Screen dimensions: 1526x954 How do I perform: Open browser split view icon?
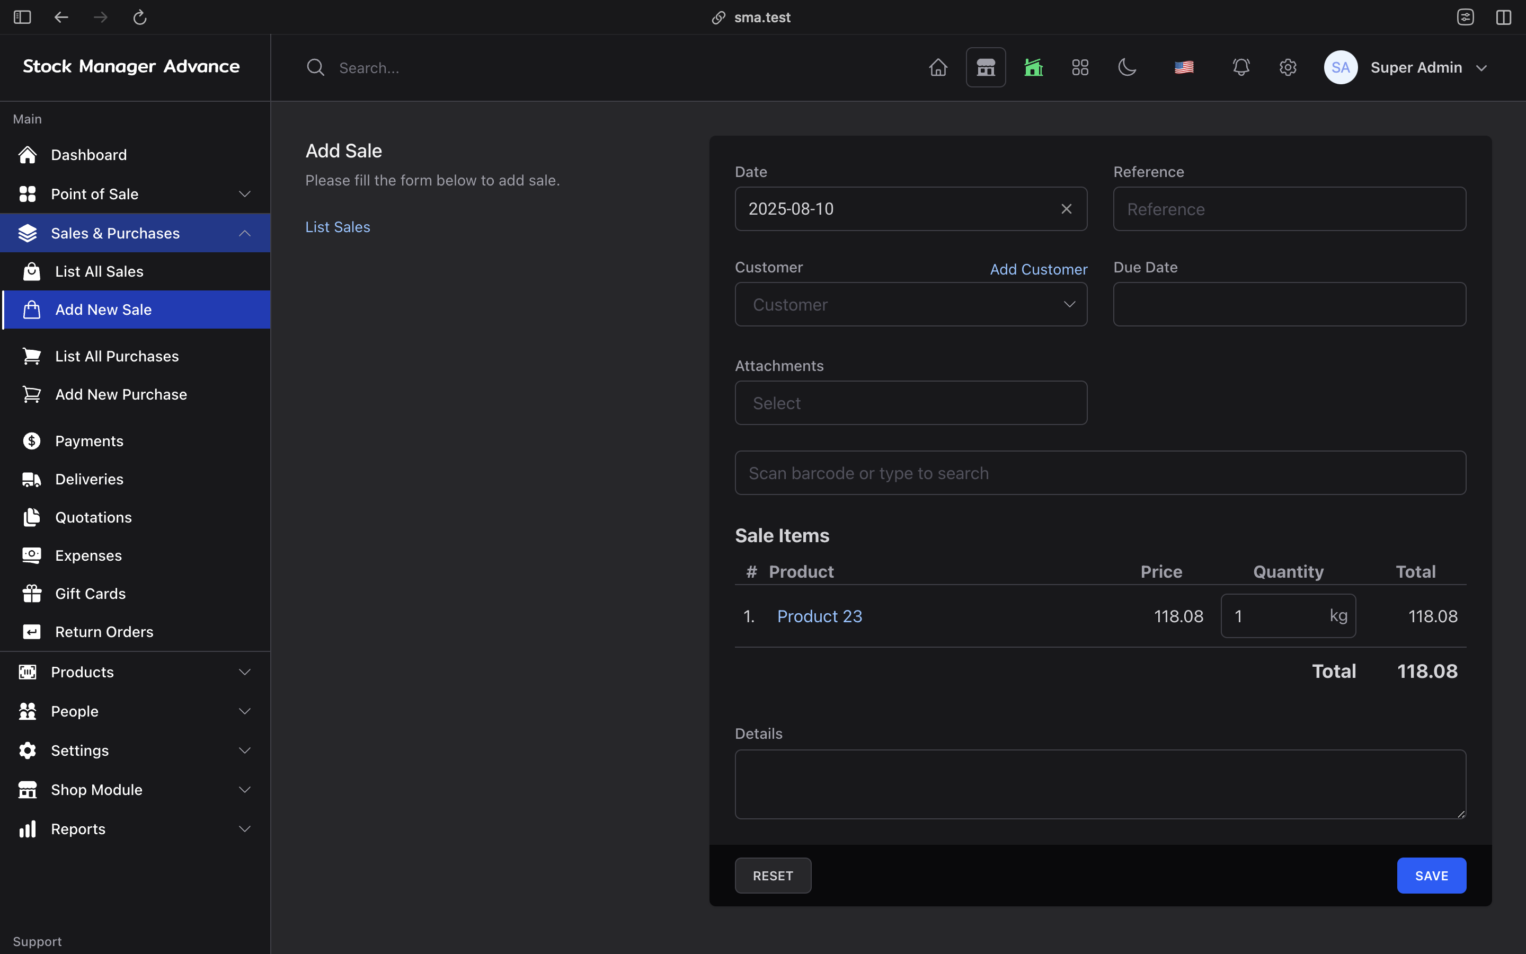tap(1503, 17)
